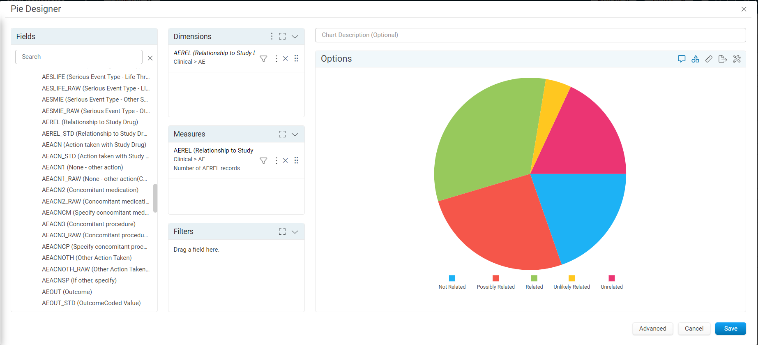Click the export icon in Options toolbar
Viewport: 758px width, 345px height.
[723, 59]
